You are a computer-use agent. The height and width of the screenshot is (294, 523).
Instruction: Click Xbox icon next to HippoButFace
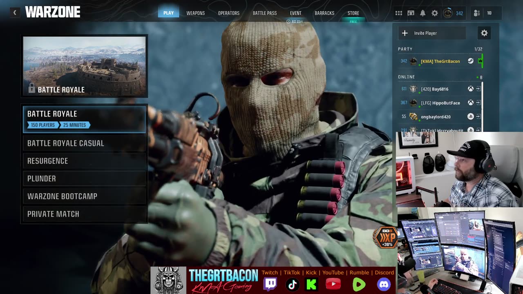tap(471, 102)
